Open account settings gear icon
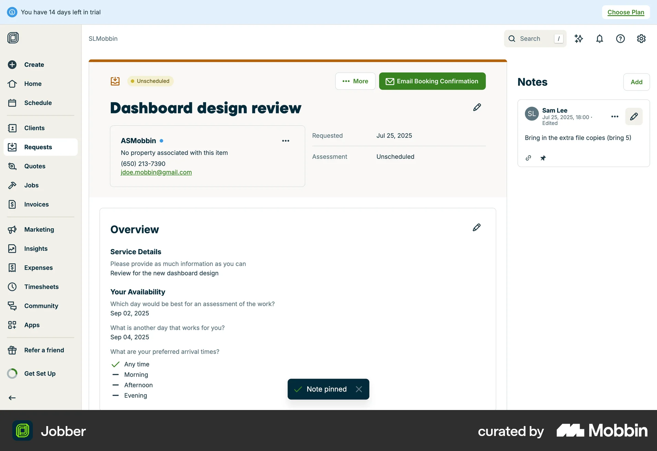The height and width of the screenshot is (451, 657). click(x=641, y=39)
